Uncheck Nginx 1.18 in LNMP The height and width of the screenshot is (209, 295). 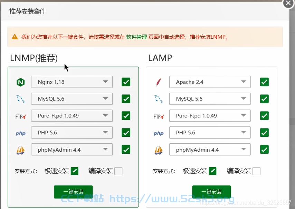click(x=126, y=82)
